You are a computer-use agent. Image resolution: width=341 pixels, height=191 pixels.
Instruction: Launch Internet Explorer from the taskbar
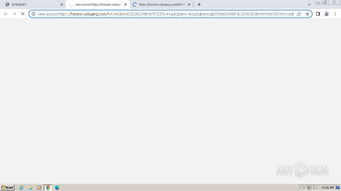click(21, 188)
